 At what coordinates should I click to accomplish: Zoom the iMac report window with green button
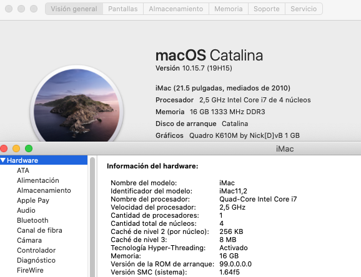(x=29, y=148)
